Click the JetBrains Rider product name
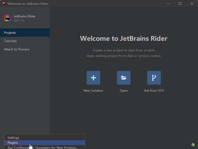The width and height of the screenshot is (198, 149). click(25, 16)
